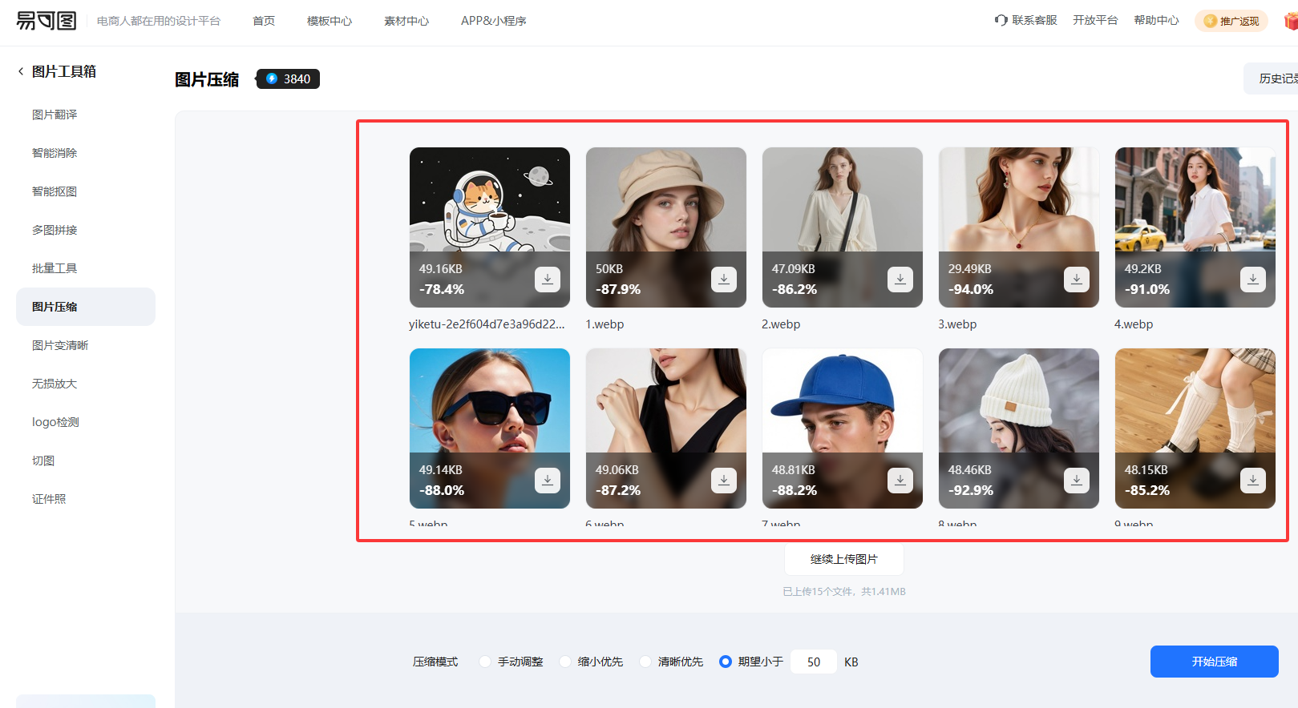Screen dimensions: 1298x708
Task: Select 缩小优先 compression mode
Action: click(x=565, y=662)
